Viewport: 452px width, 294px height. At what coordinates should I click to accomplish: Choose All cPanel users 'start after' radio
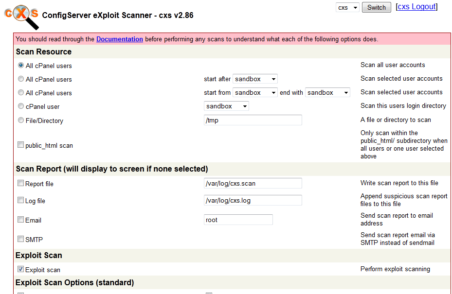tap(21, 79)
